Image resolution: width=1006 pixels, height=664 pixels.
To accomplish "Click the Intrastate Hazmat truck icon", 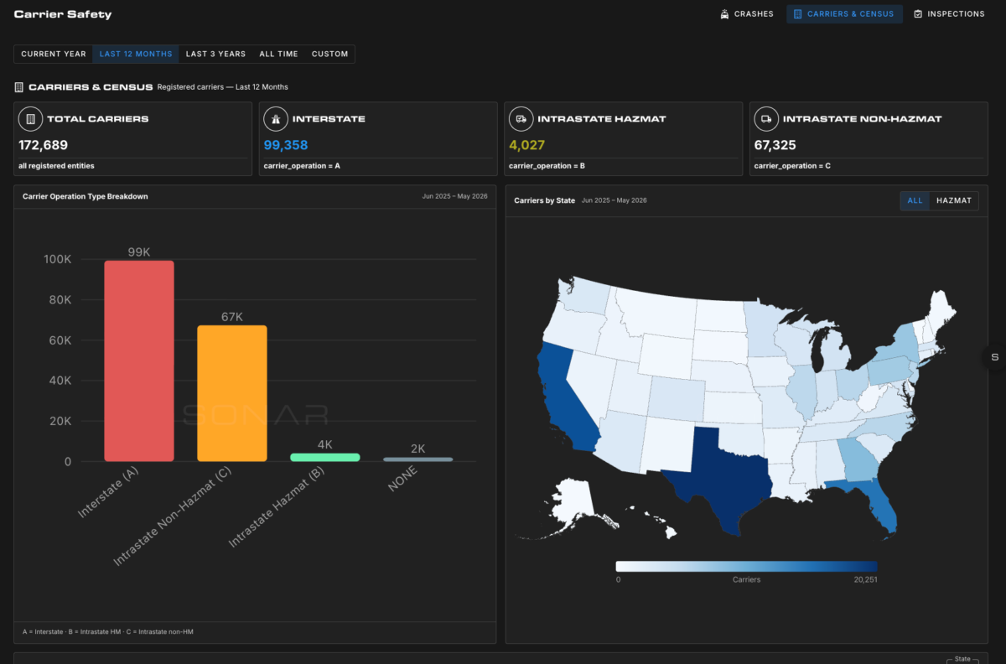I will coord(521,119).
